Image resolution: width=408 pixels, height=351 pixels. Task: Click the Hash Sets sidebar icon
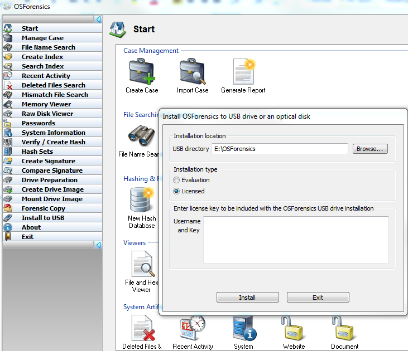[8, 152]
